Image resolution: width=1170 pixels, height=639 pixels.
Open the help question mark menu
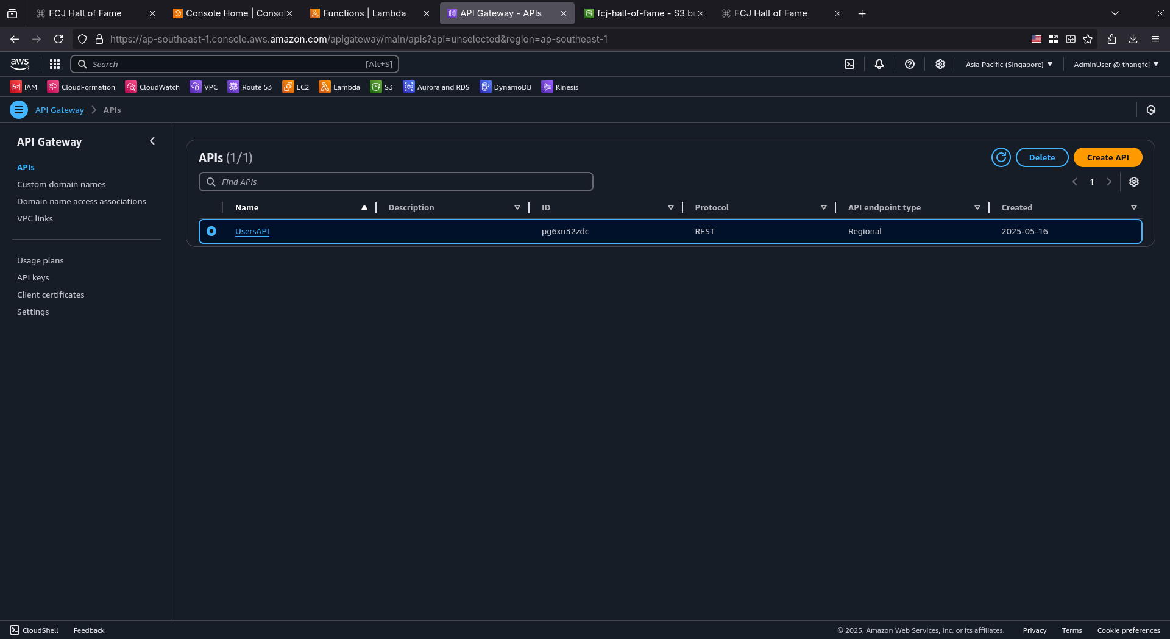[910, 64]
